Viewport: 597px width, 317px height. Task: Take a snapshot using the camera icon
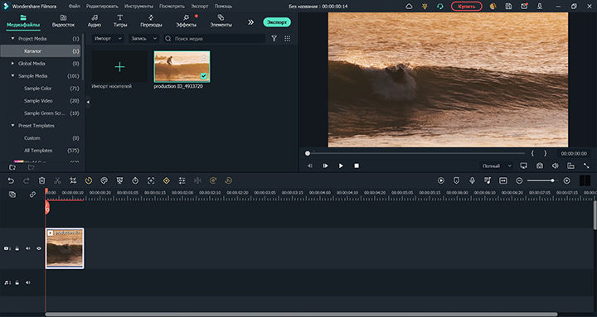click(540, 166)
